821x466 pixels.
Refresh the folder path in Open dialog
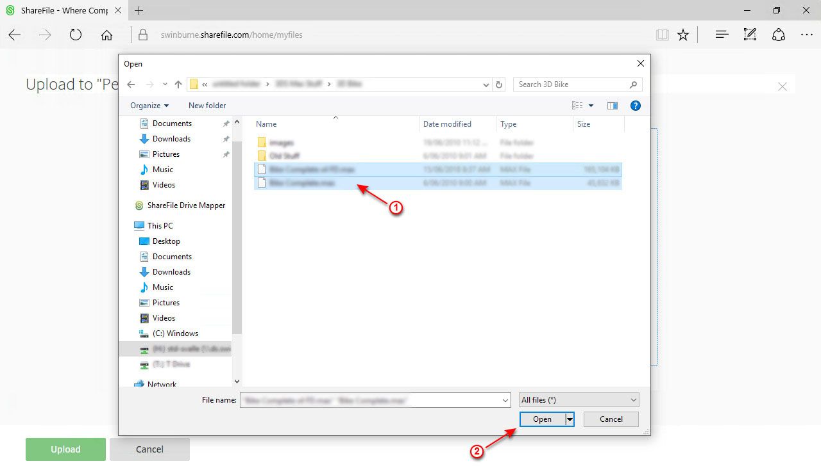coord(500,84)
